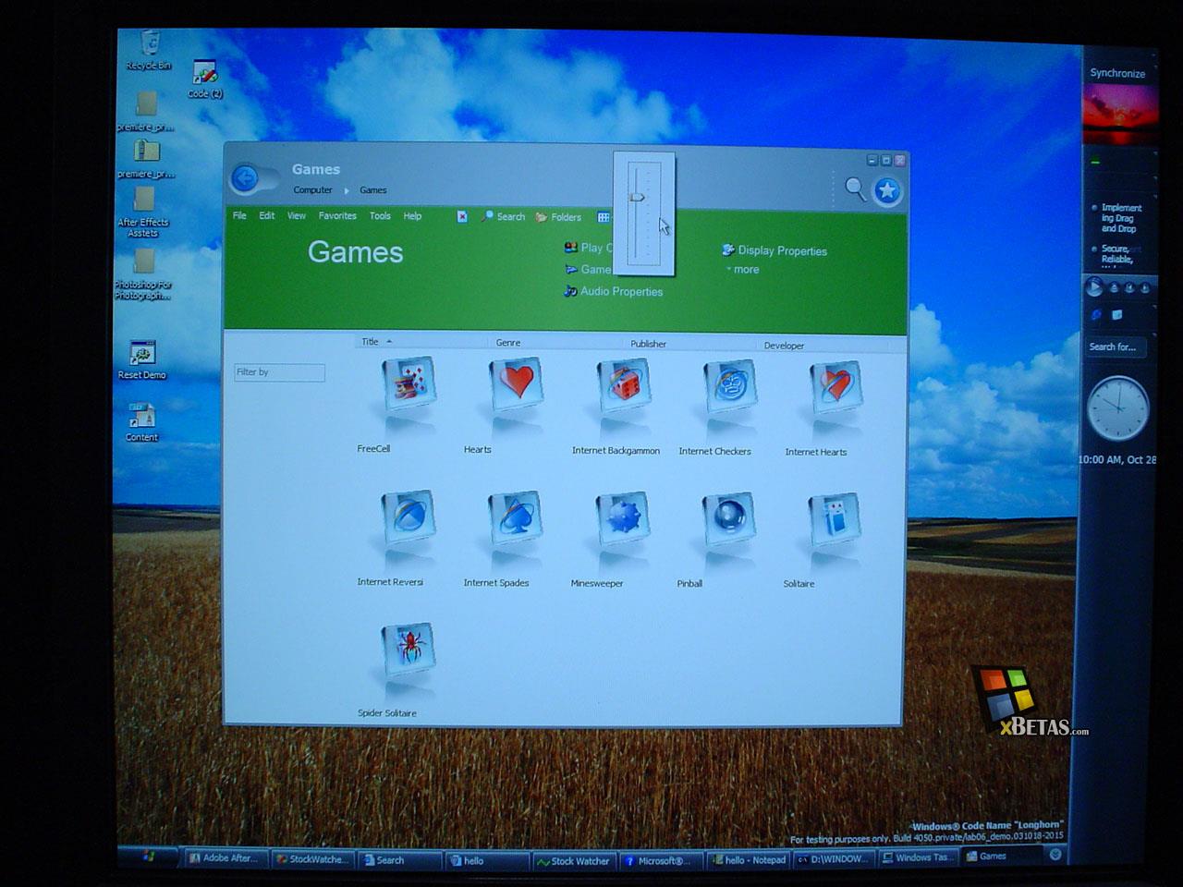The image size is (1183, 887).
Task: Open 'Implementing Drag and Drop' sidebar item
Action: click(x=1121, y=218)
